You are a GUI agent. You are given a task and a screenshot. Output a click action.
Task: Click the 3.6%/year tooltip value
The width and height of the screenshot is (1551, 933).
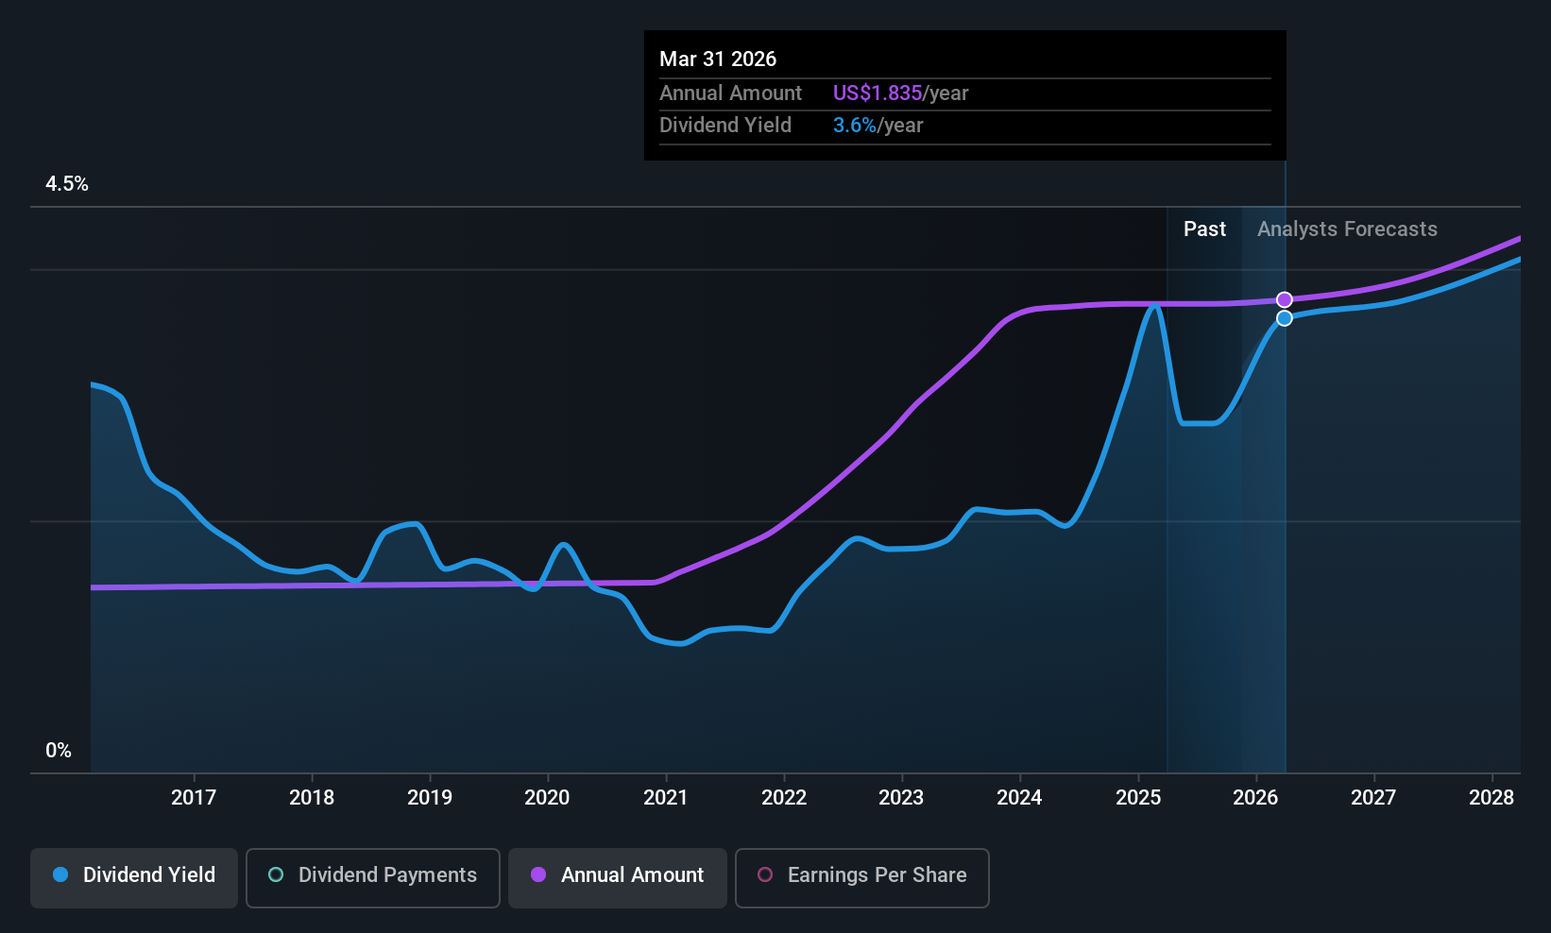[x=878, y=126]
